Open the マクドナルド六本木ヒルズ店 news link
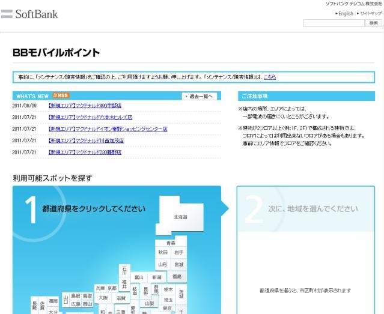The width and height of the screenshot is (384, 314). tap(90, 117)
